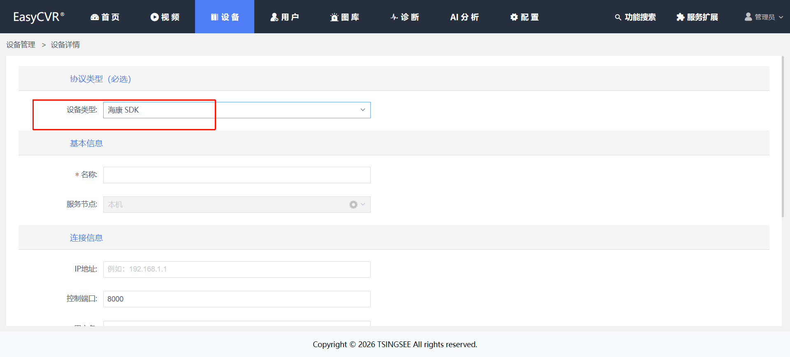Open the 首页 home dashboard icon

click(x=95, y=17)
